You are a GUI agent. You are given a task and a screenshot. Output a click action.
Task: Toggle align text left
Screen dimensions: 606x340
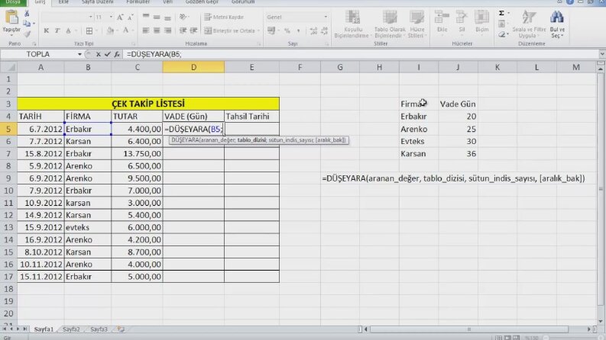(x=146, y=30)
